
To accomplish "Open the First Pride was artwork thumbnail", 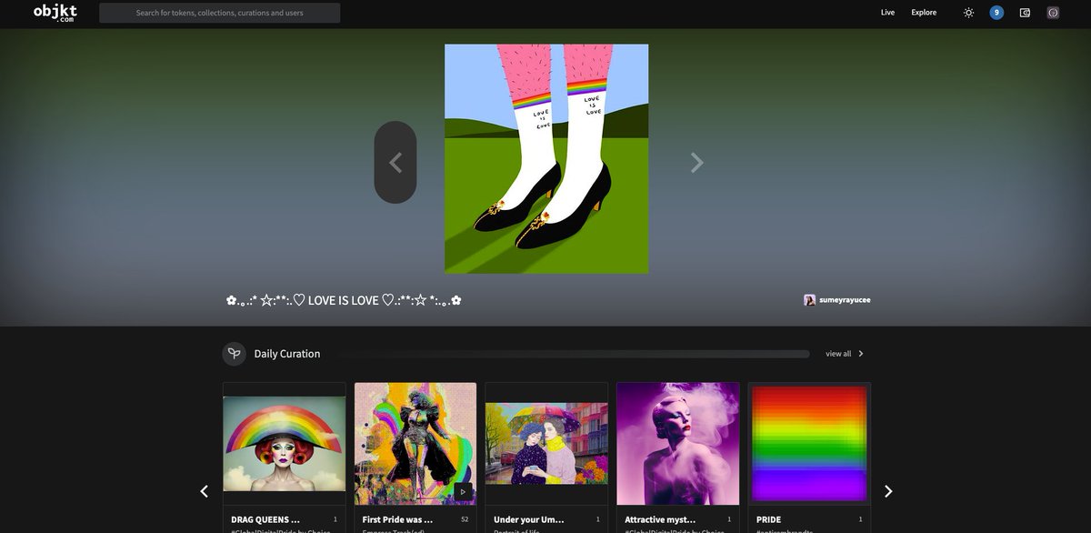I will pos(415,444).
